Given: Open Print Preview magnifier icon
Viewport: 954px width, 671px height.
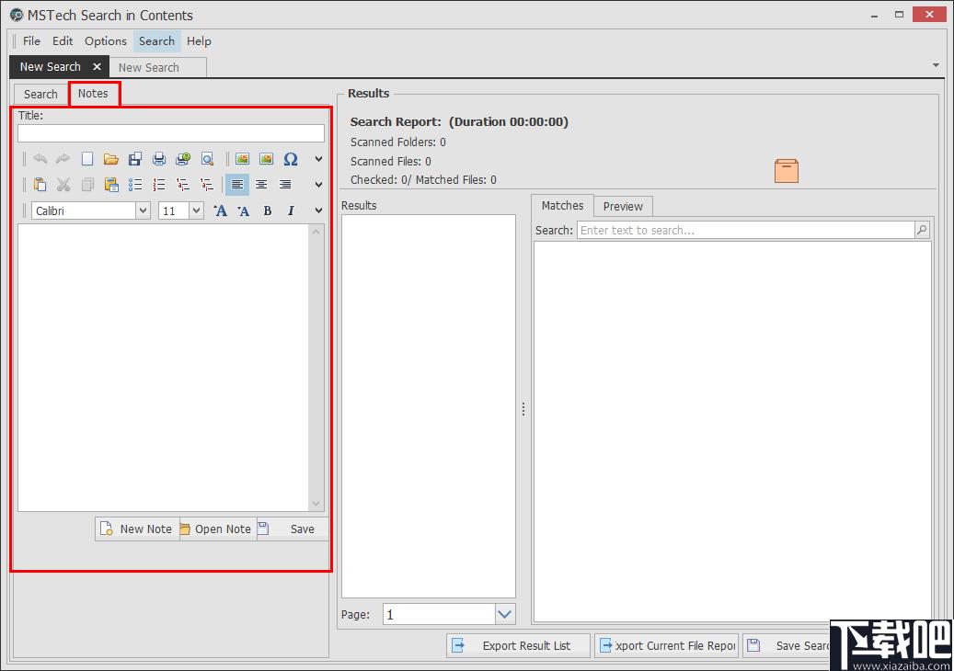Looking at the screenshot, I should [208, 159].
